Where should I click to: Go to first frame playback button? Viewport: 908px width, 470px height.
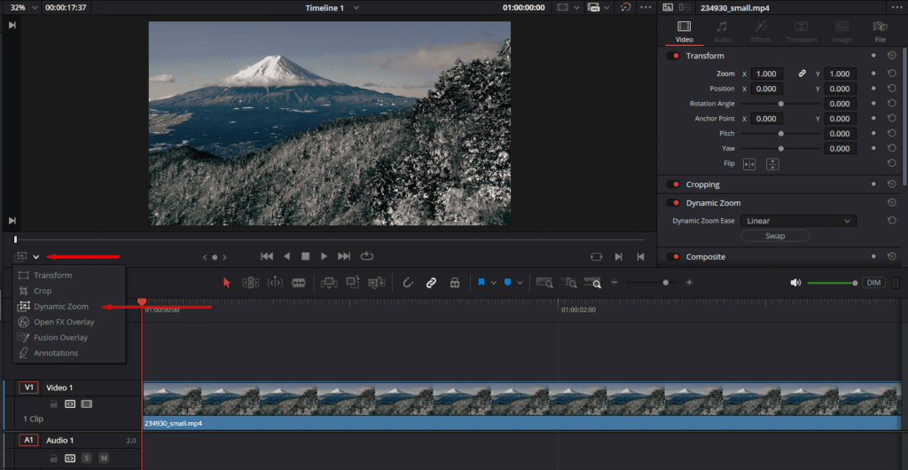(266, 255)
